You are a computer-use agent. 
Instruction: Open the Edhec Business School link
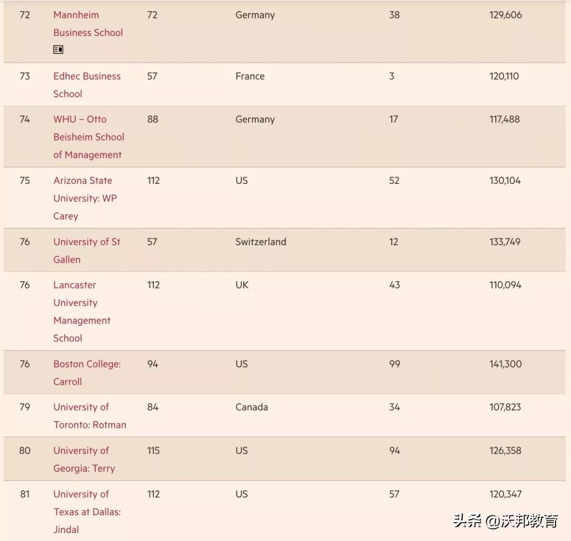(x=87, y=85)
